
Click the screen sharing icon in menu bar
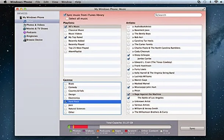coord(199,2)
